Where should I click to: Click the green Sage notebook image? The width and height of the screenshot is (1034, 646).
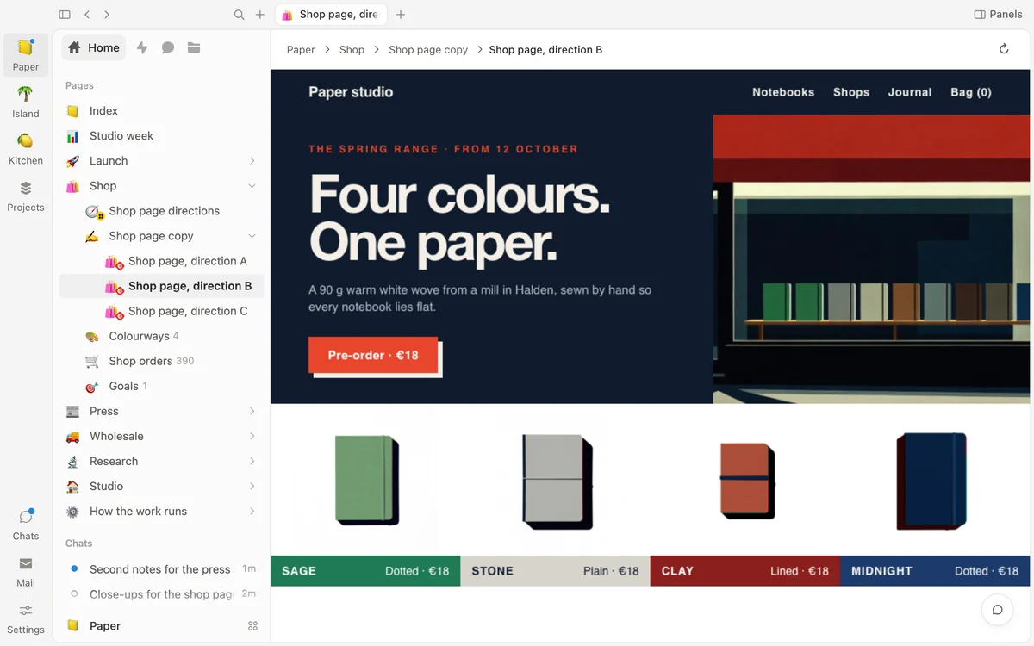click(366, 480)
